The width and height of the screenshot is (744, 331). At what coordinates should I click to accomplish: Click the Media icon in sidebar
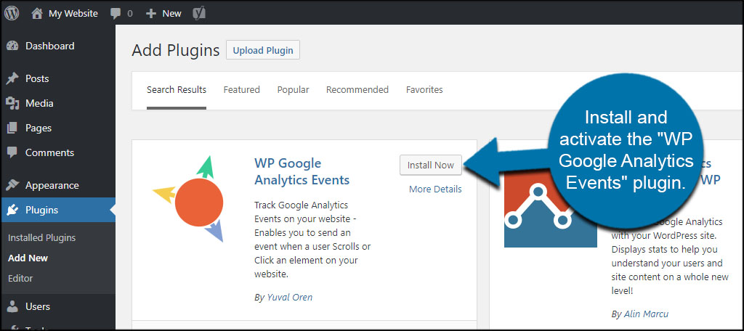pyautogui.click(x=12, y=103)
